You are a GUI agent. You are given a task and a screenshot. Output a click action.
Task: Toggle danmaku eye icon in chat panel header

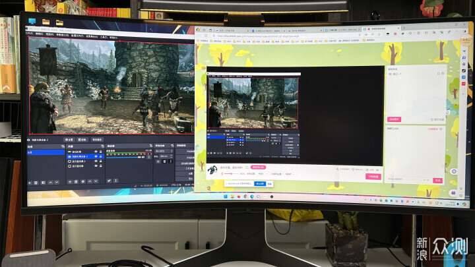tap(441, 129)
